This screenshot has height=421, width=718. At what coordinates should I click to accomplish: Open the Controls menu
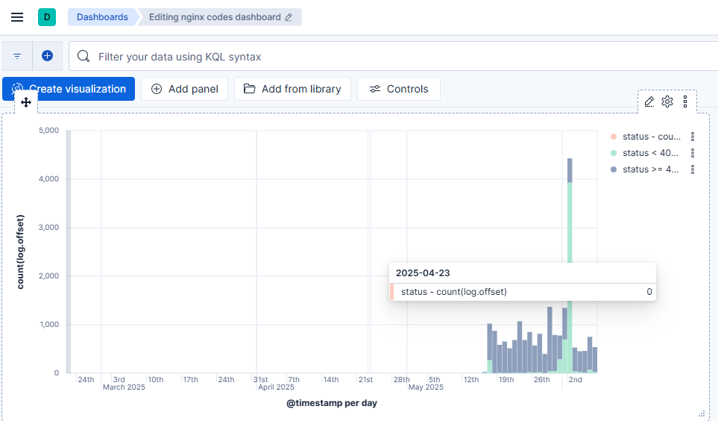tap(399, 89)
